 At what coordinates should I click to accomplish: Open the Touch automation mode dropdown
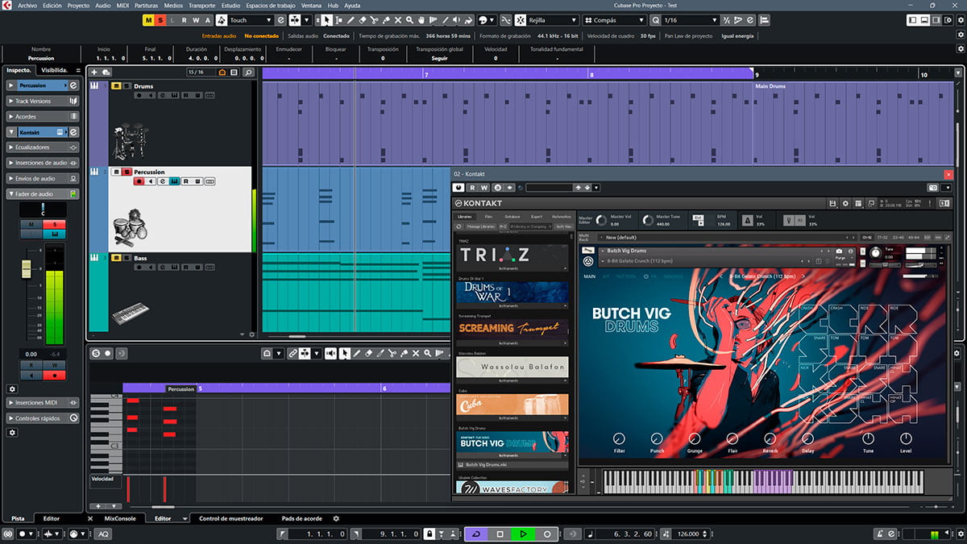point(251,20)
